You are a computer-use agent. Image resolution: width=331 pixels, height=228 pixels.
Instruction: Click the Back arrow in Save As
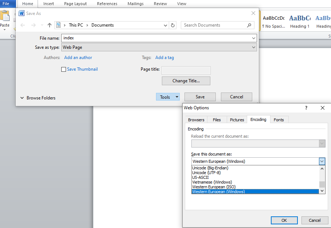click(x=23, y=25)
